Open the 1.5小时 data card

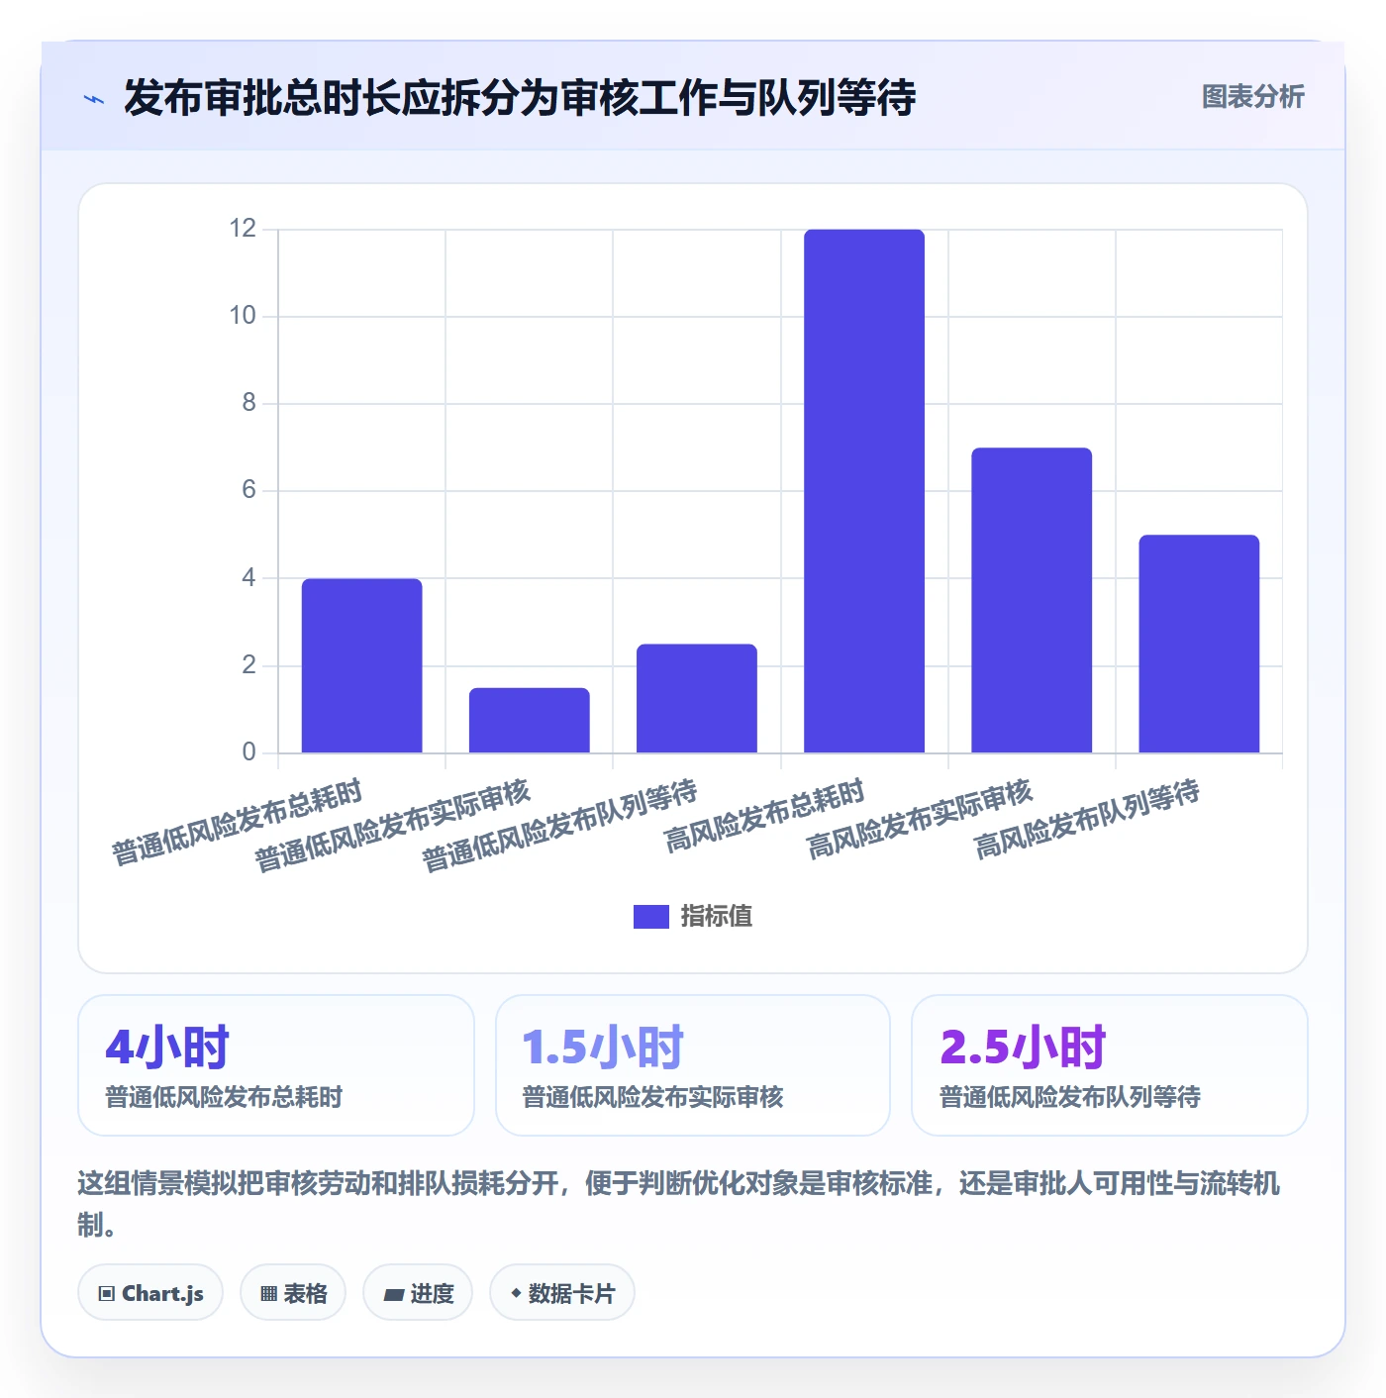pos(693,1065)
